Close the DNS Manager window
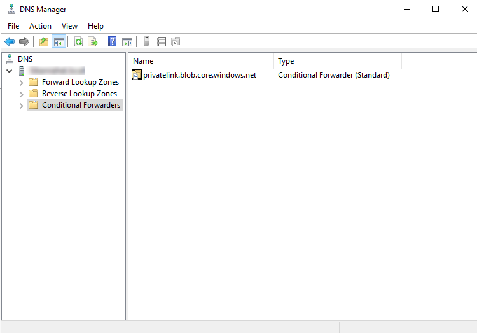 464,9
